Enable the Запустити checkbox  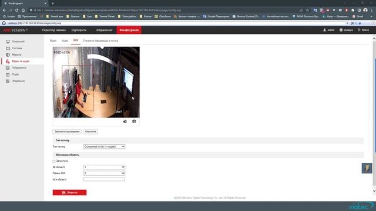tap(54, 161)
